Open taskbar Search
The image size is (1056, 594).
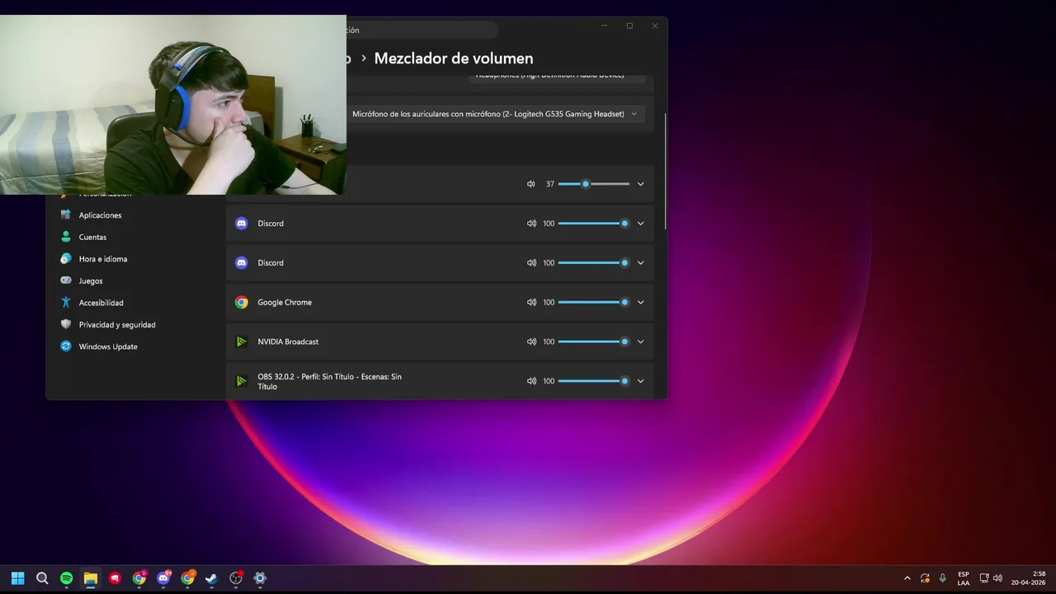point(42,578)
